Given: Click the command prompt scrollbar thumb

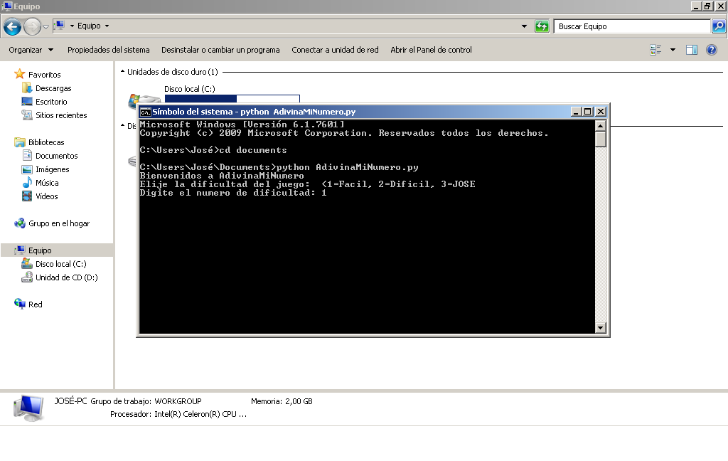Looking at the screenshot, I should pyautogui.click(x=600, y=139).
